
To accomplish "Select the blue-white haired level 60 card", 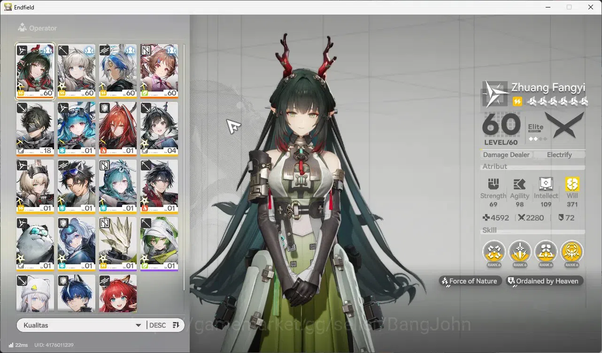I will coord(118,71).
